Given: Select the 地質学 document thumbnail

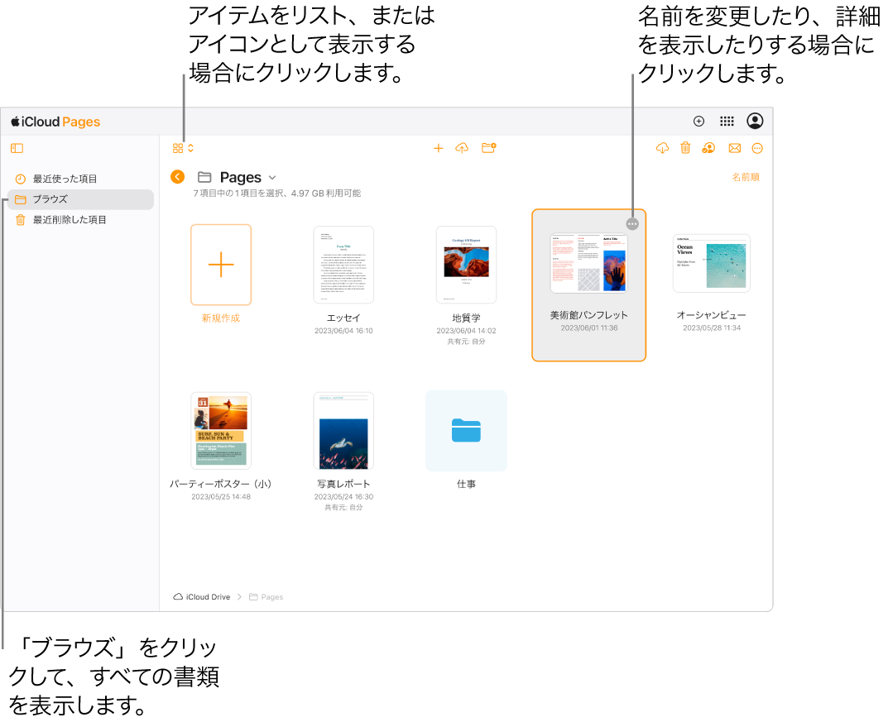Looking at the screenshot, I should pos(466,265).
